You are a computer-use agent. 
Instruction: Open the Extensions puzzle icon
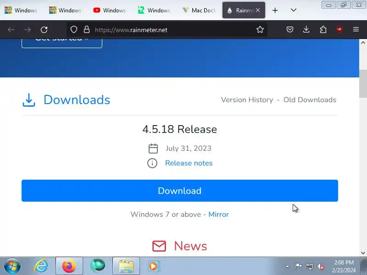click(323, 29)
